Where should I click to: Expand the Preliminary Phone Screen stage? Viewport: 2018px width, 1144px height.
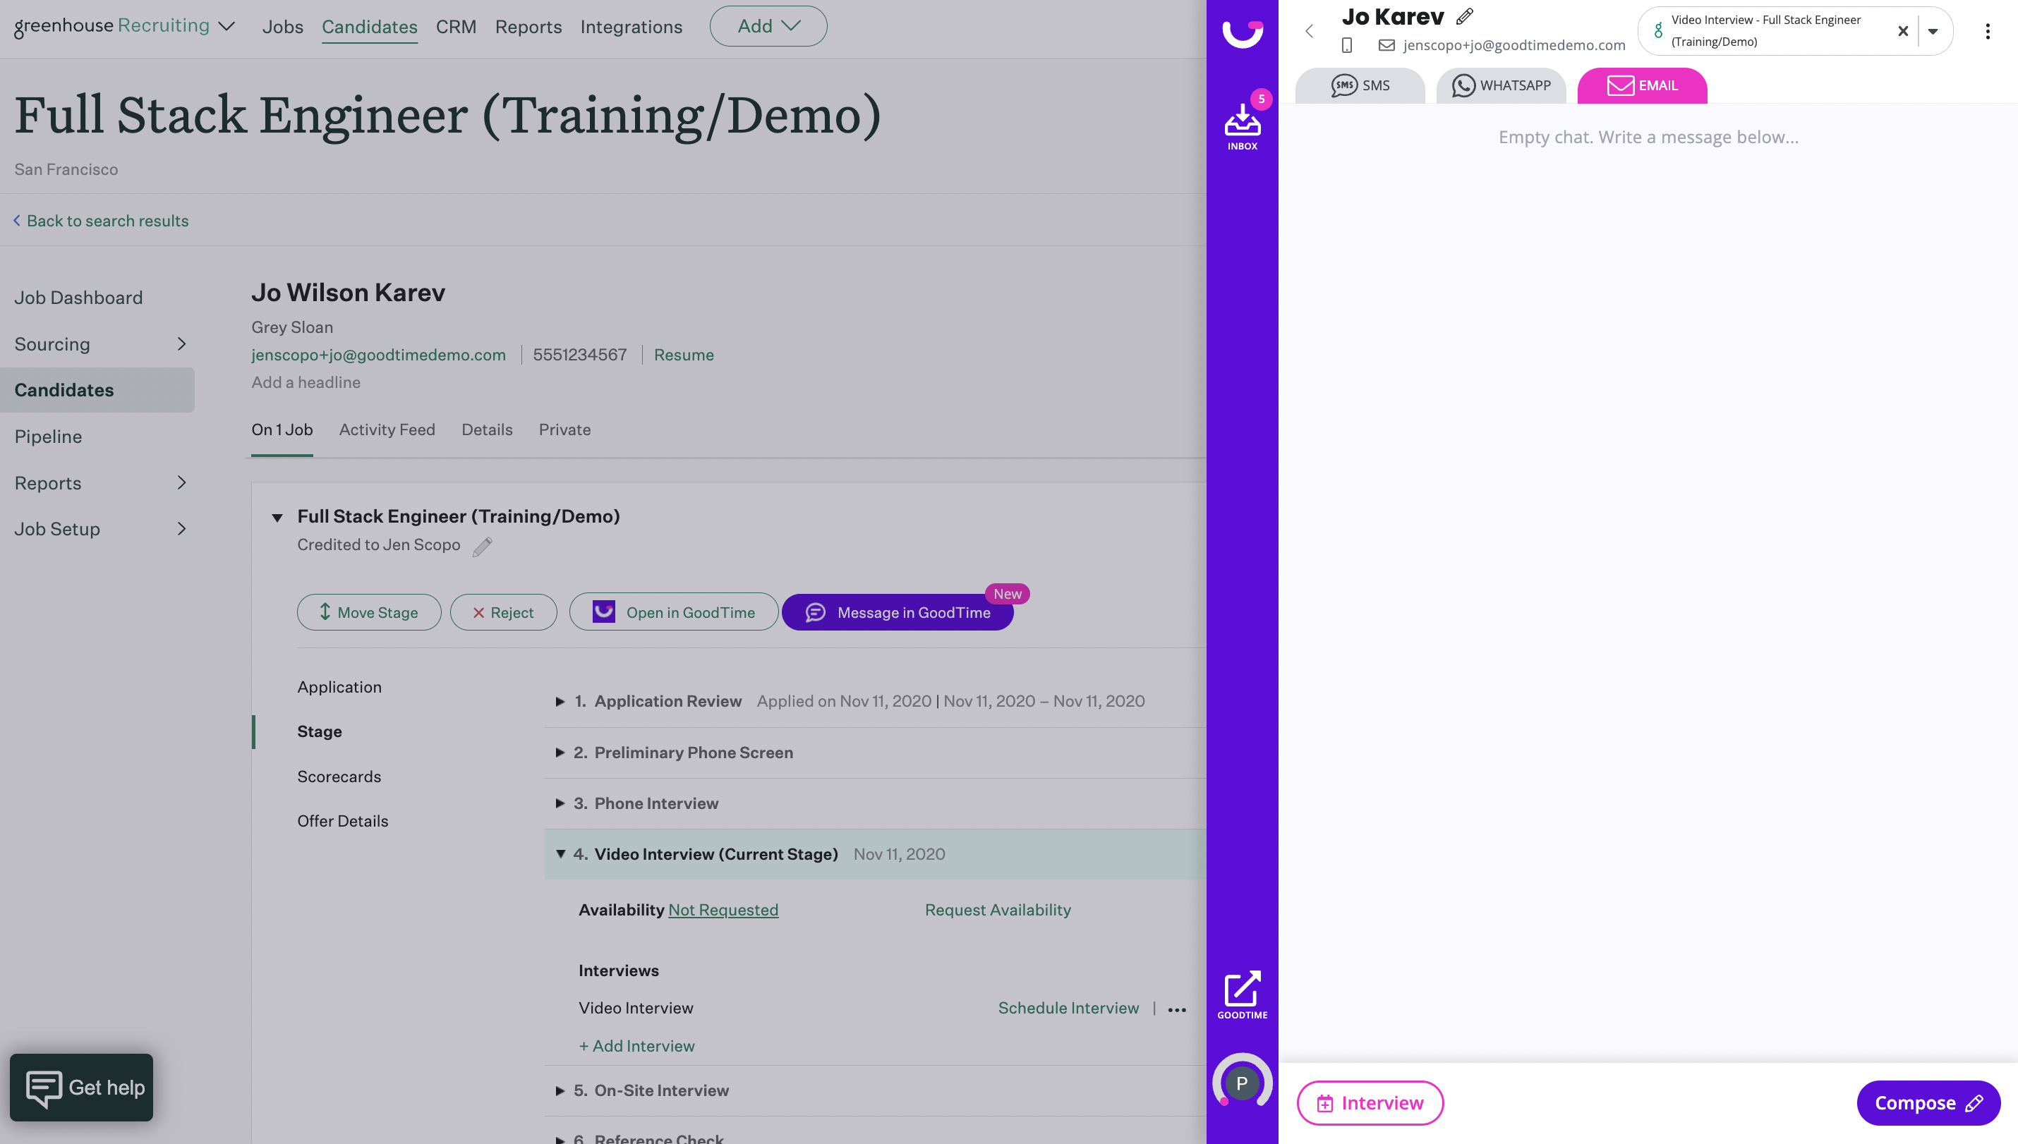560,753
